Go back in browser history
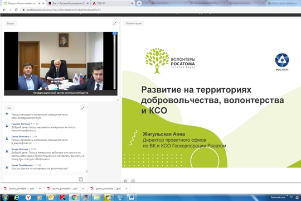The height and width of the screenshot is (201, 301). tap(4, 10)
